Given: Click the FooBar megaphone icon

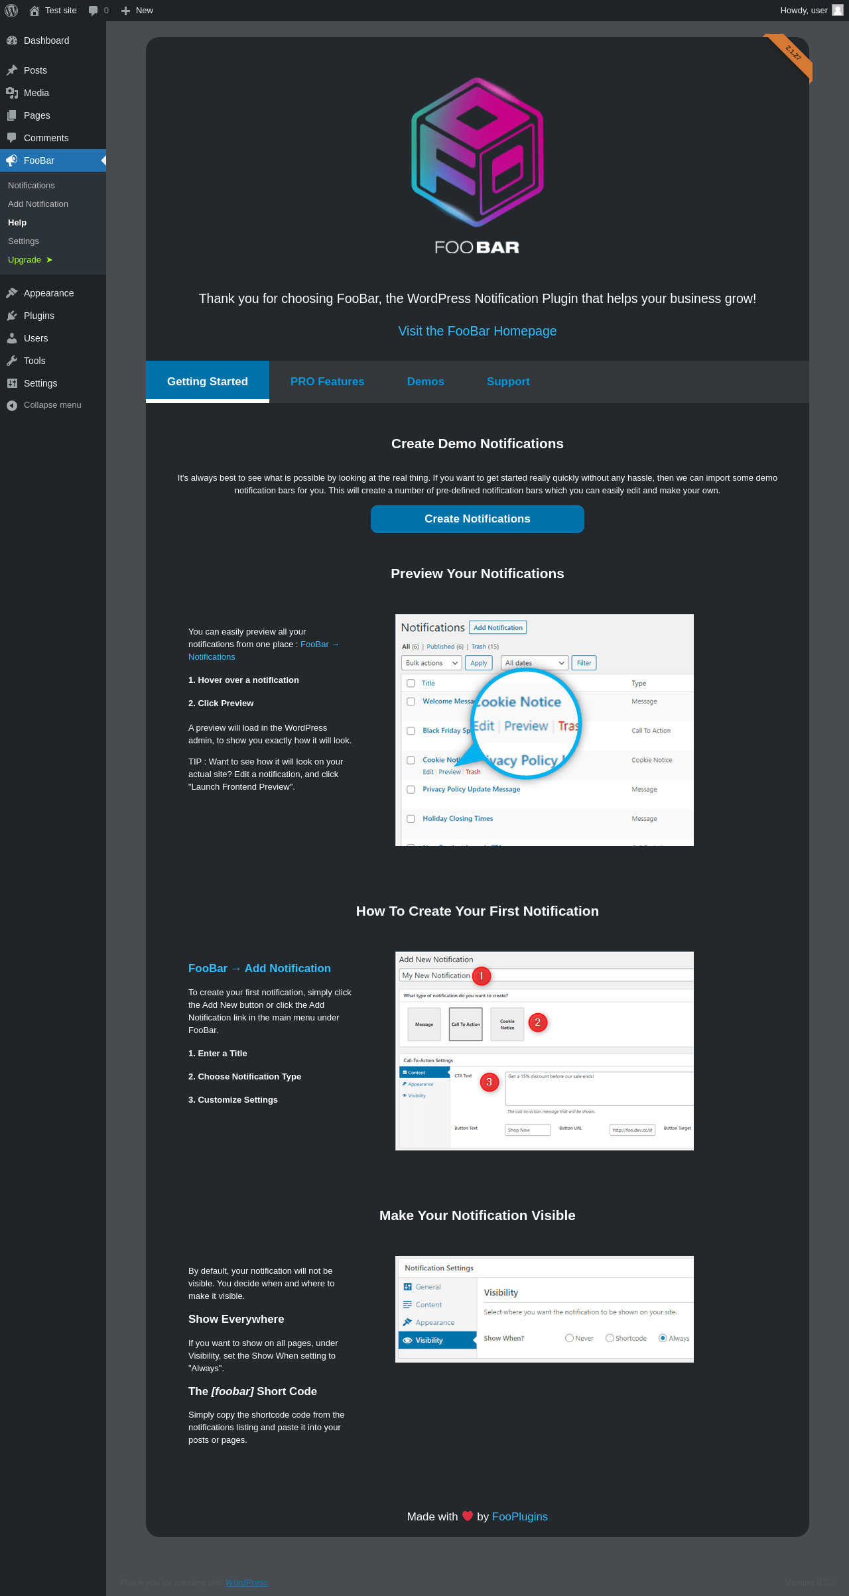Looking at the screenshot, I should [x=12, y=160].
